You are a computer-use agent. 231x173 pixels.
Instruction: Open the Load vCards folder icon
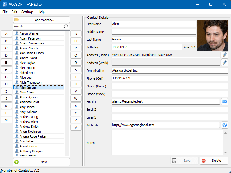pos(17,20)
